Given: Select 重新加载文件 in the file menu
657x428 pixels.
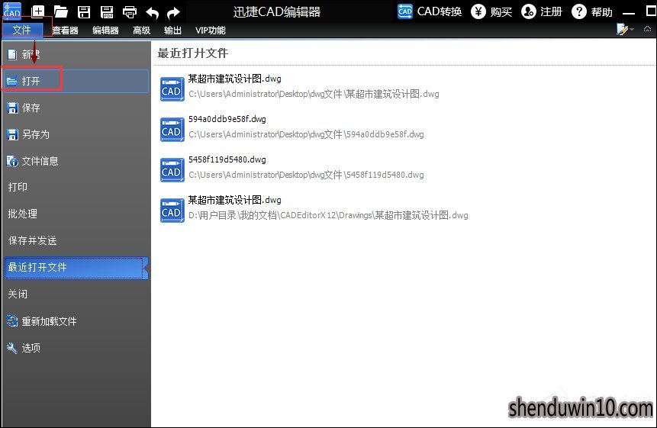Looking at the screenshot, I should (76, 321).
